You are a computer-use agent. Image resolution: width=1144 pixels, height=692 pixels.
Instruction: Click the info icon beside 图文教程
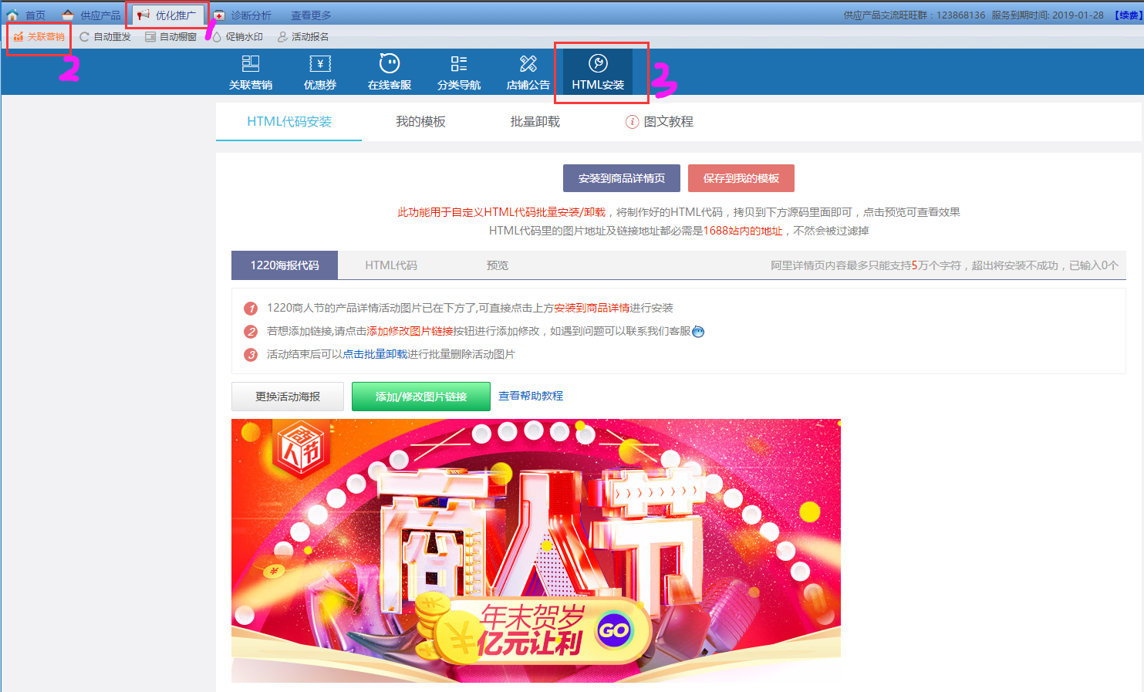tap(632, 122)
